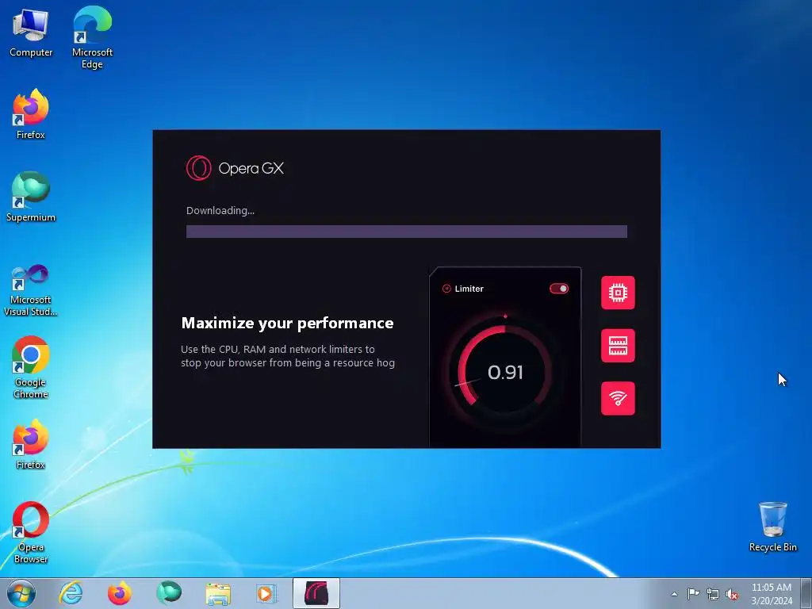Image resolution: width=812 pixels, height=609 pixels.
Task: Open Windows Explorer from the taskbar
Action: [218, 593]
